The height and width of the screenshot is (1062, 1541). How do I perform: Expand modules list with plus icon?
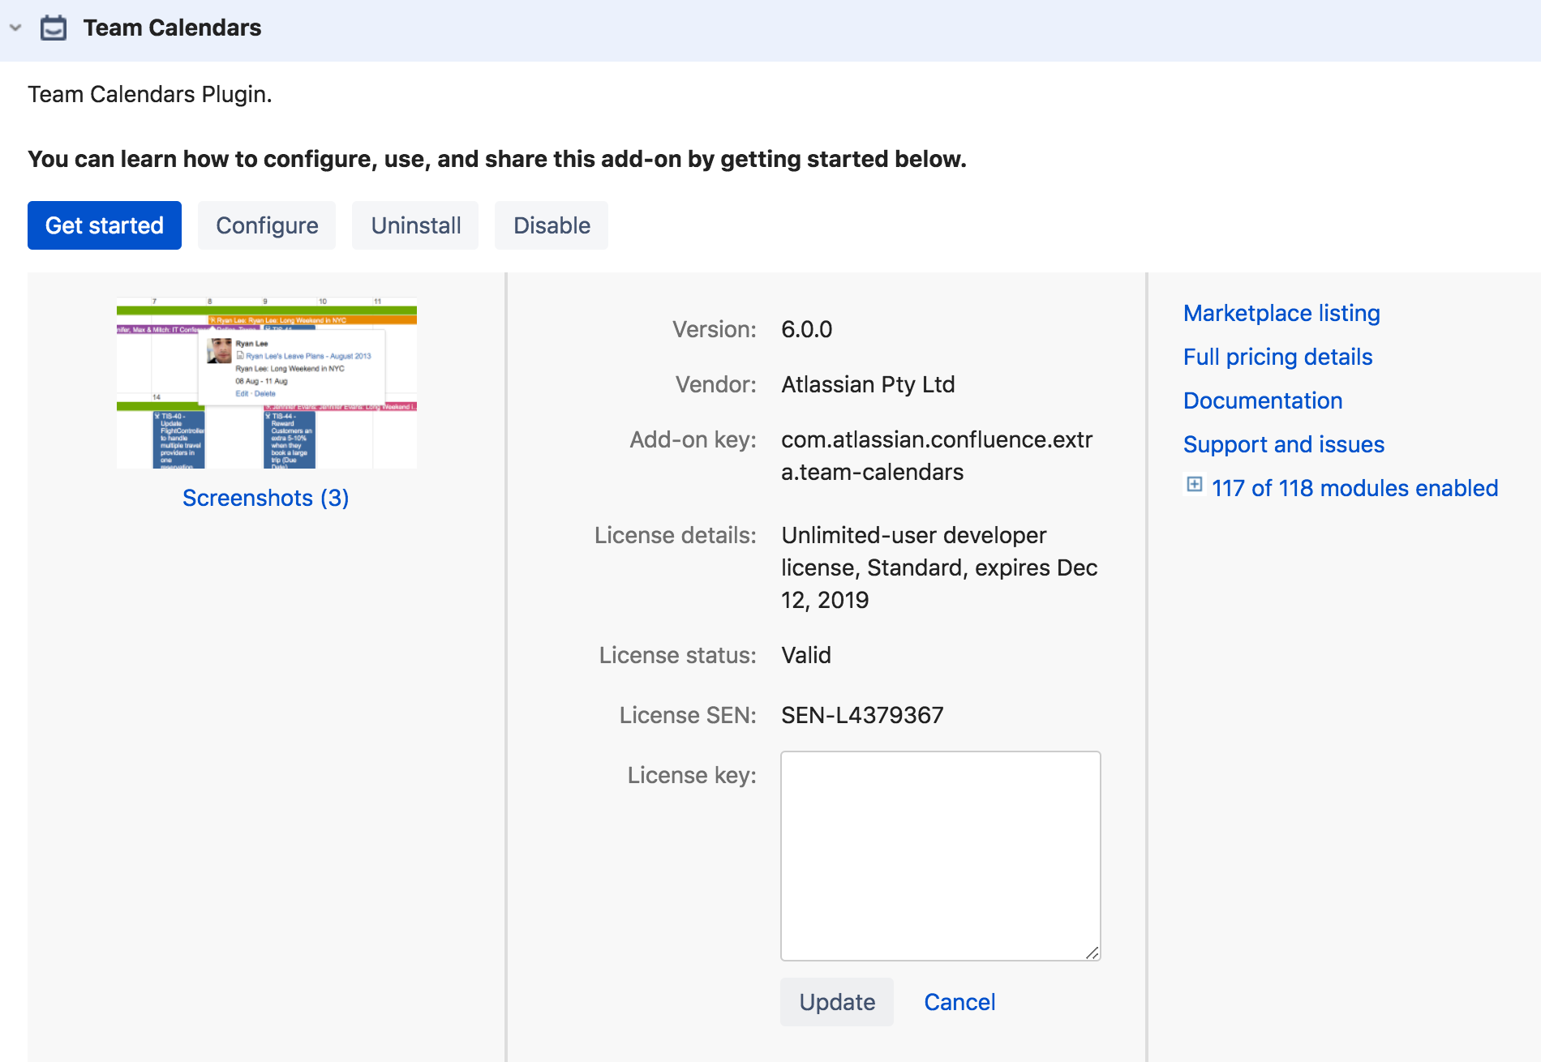[x=1194, y=484]
